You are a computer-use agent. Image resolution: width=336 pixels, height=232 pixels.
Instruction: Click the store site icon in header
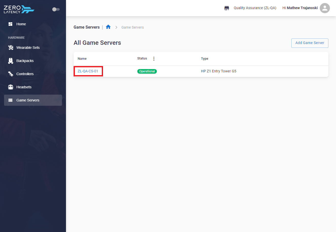(227, 8)
